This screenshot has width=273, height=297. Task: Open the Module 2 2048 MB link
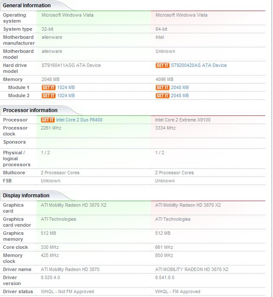click(180, 96)
